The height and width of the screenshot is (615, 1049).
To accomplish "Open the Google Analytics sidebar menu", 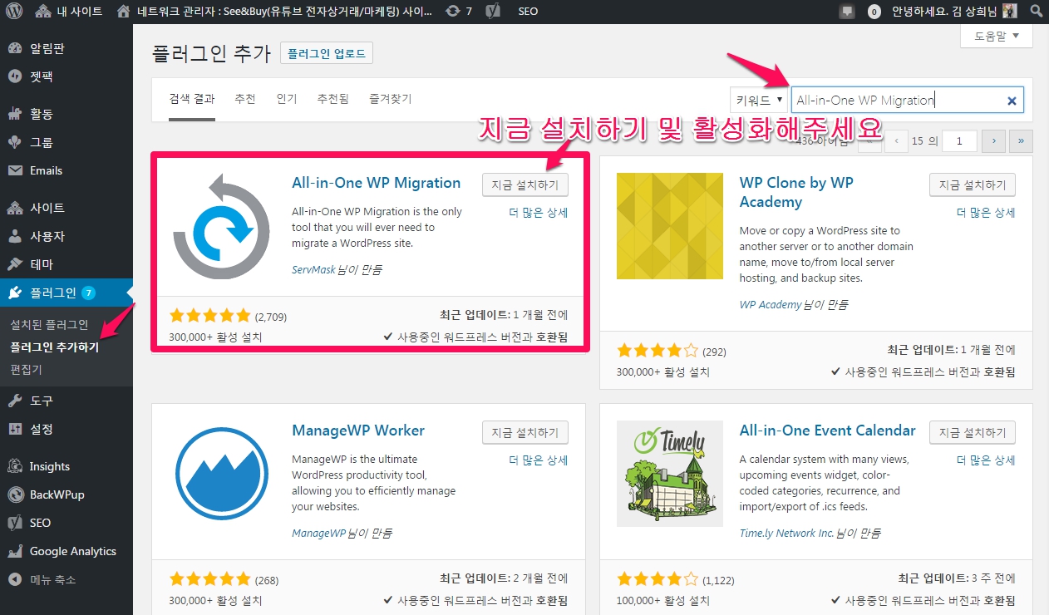I will pyautogui.click(x=72, y=551).
